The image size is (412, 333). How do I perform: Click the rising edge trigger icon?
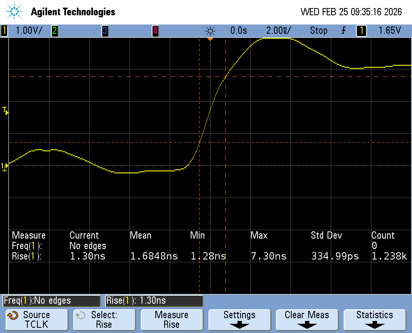click(x=343, y=31)
